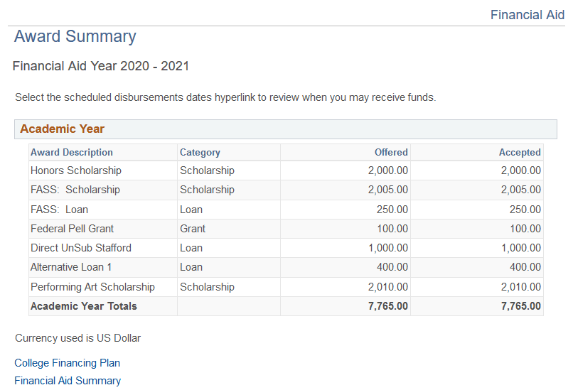This screenshot has height=390, width=573.
Task: Click the Category column header
Action: coord(200,152)
